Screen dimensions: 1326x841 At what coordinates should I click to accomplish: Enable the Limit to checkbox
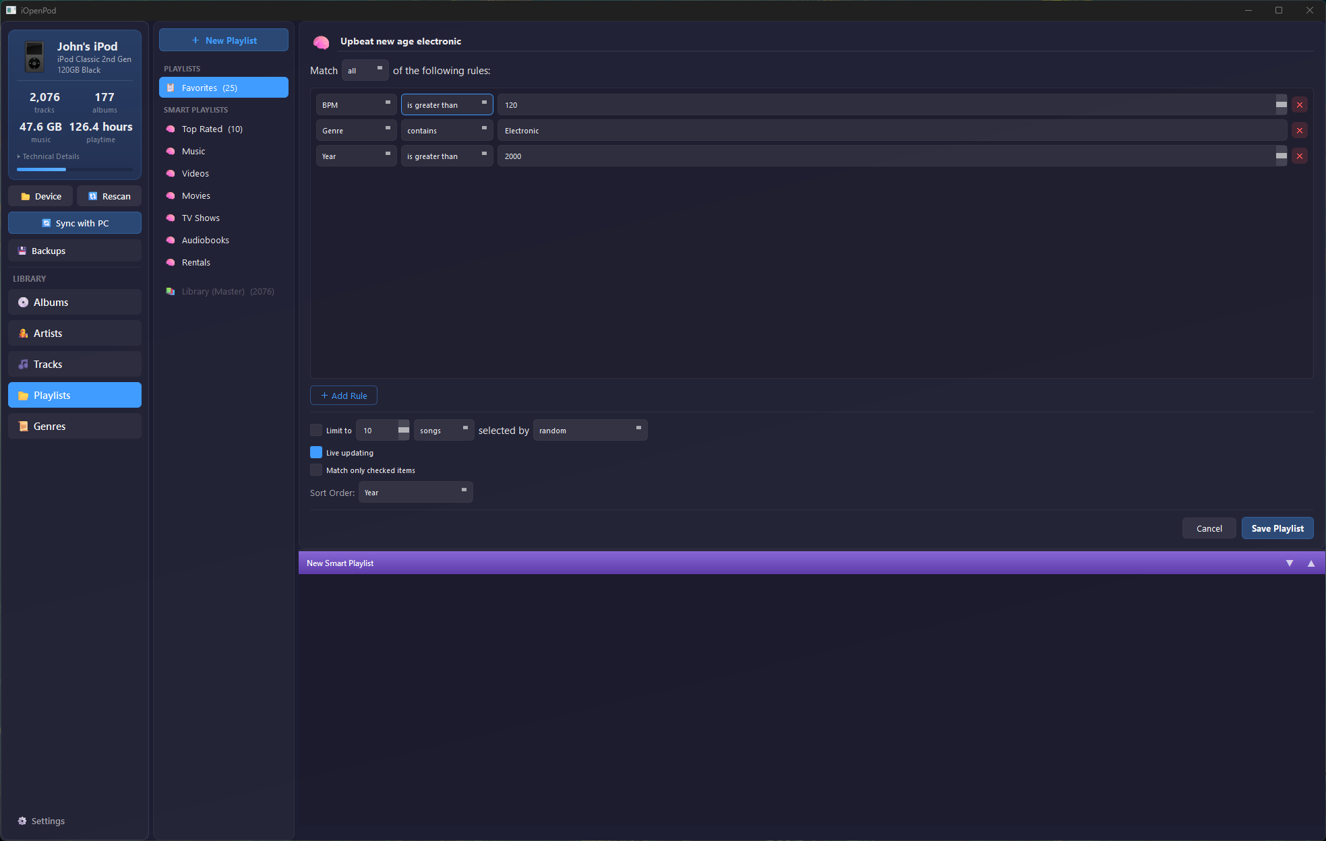coord(316,430)
